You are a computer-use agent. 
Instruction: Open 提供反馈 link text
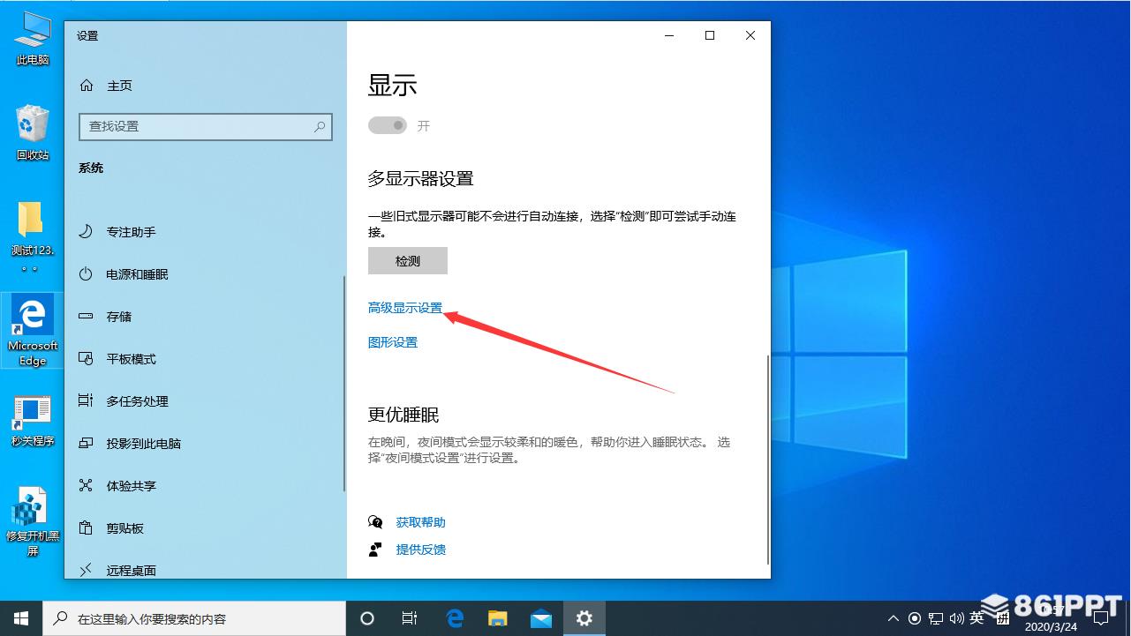point(421,550)
